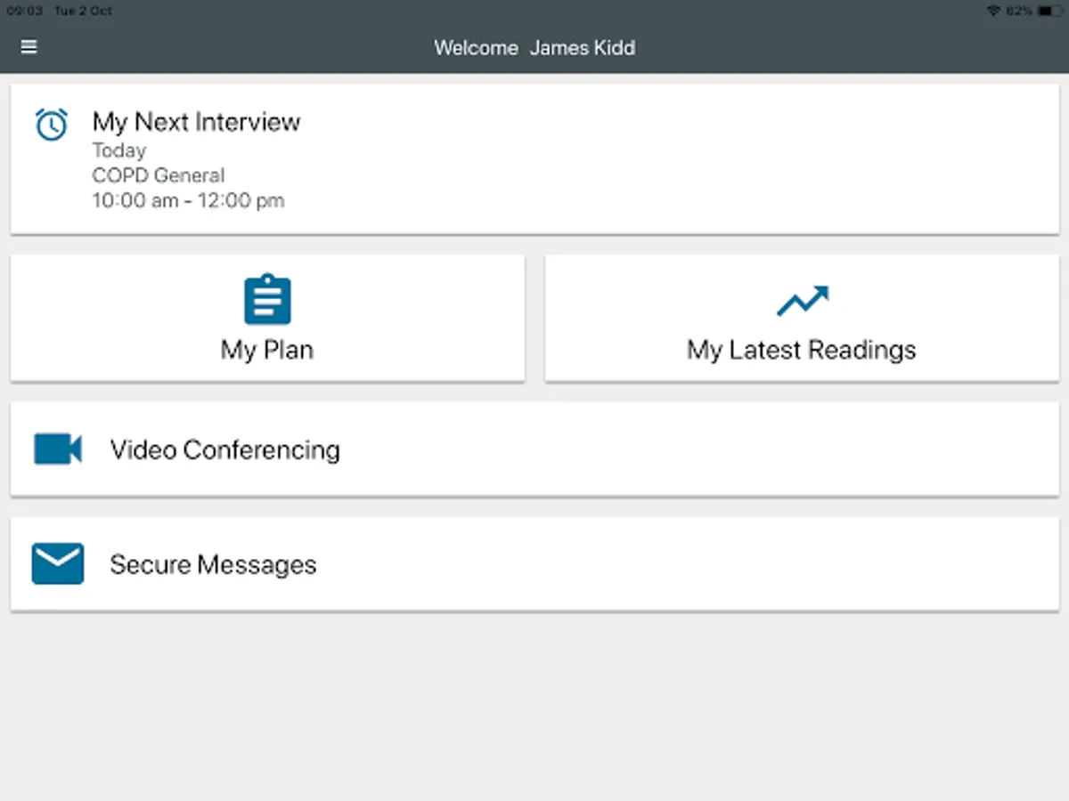1069x801 pixels.
Task: Open the hamburger menu
Action: [x=29, y=47]
